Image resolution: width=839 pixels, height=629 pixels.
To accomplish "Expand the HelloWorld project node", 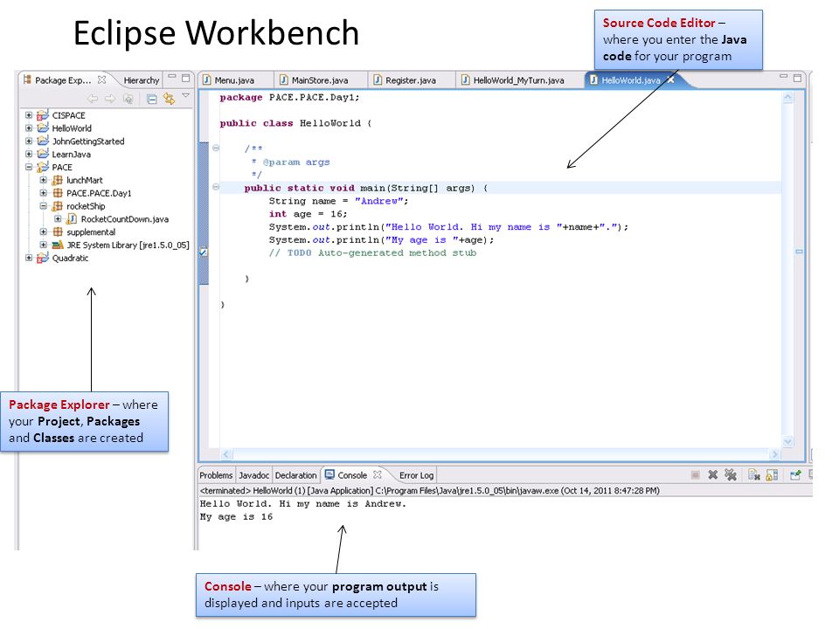I will click(x=29, y=128).
